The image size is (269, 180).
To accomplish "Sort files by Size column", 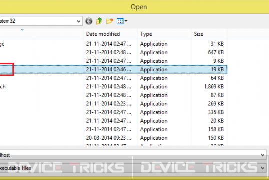I will 209,34.
